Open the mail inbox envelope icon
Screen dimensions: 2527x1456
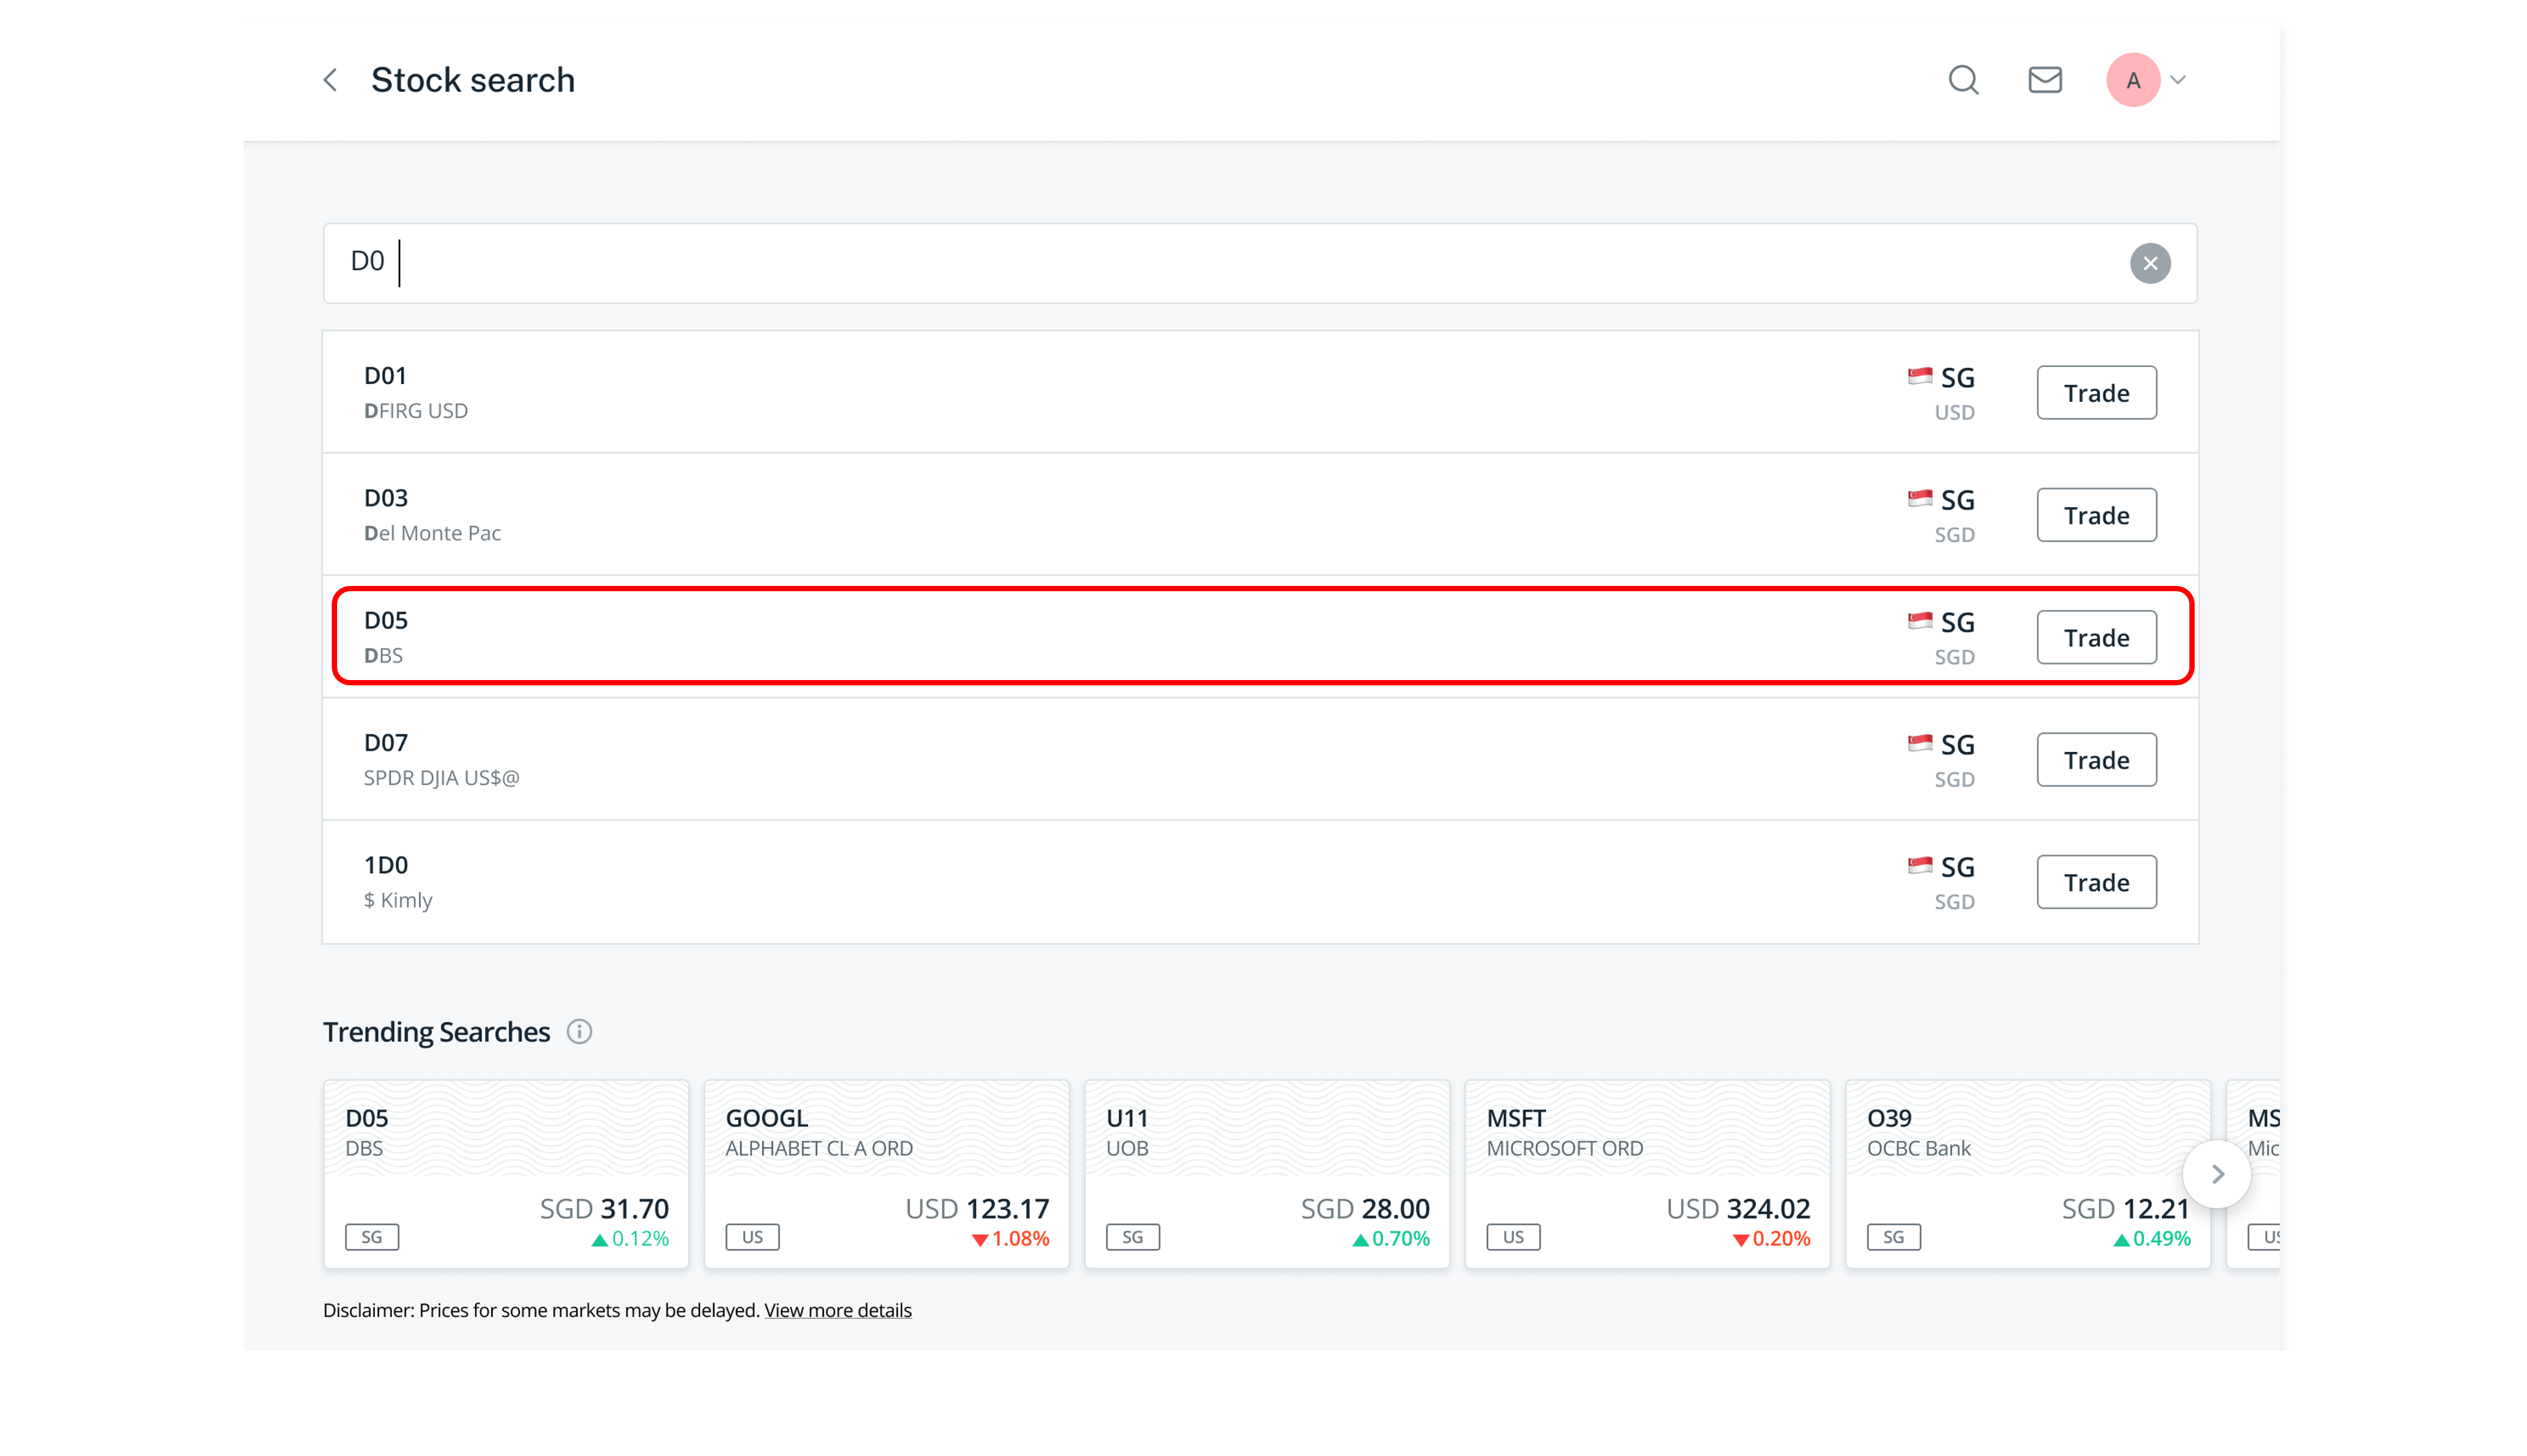click(2044, 80)
